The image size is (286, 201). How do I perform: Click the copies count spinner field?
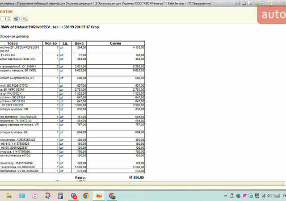point(5,19)
